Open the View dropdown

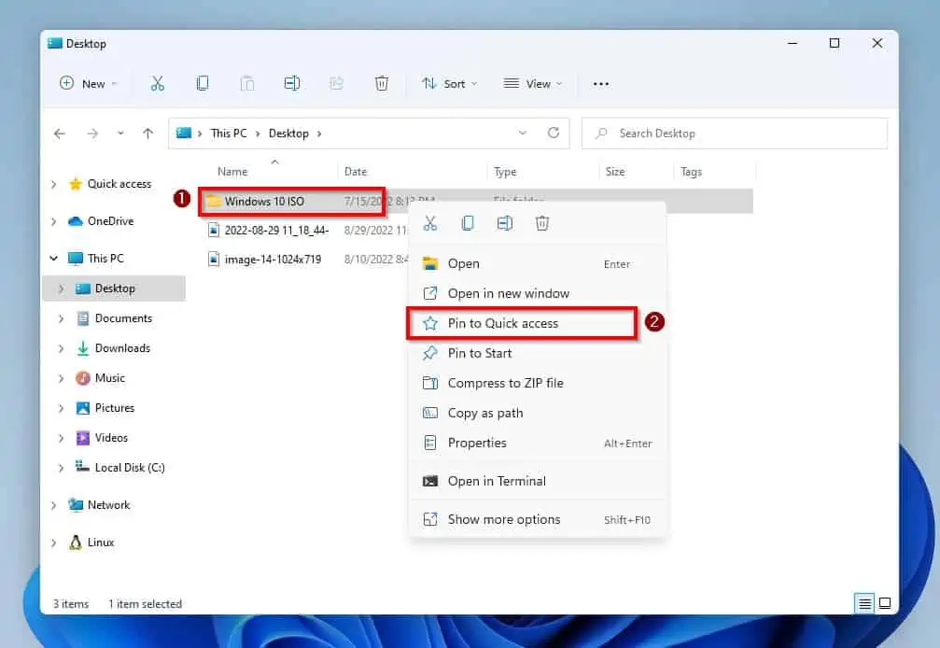[x=533, y=83]
